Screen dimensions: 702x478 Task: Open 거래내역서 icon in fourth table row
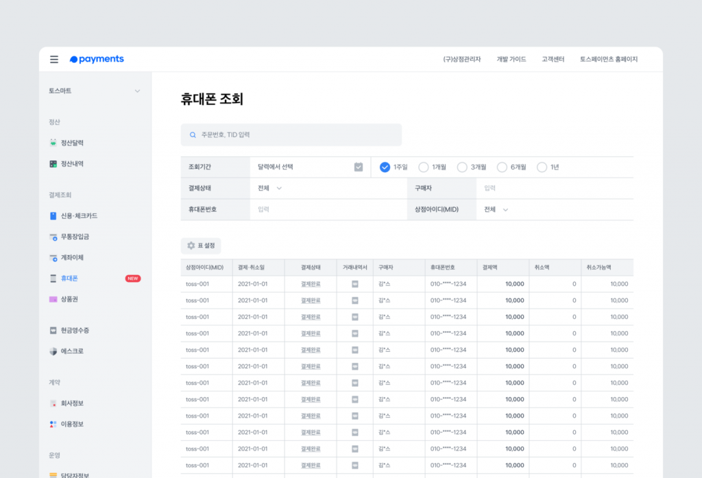(x=355, y=333)
